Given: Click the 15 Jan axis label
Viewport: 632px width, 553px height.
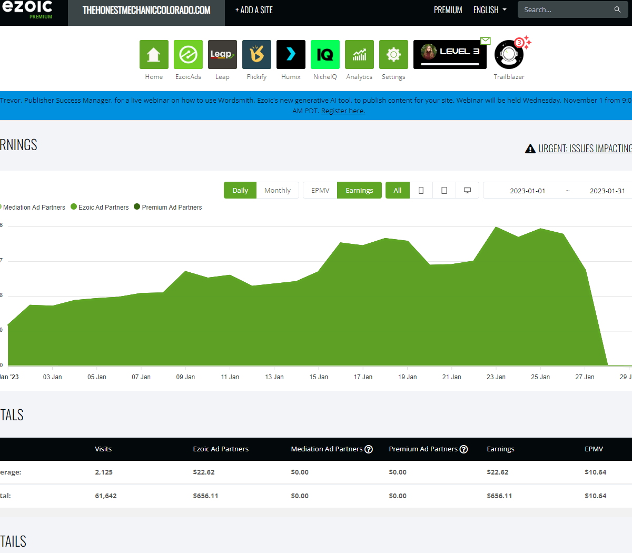Looking at the screenshot, I should 319,377.
